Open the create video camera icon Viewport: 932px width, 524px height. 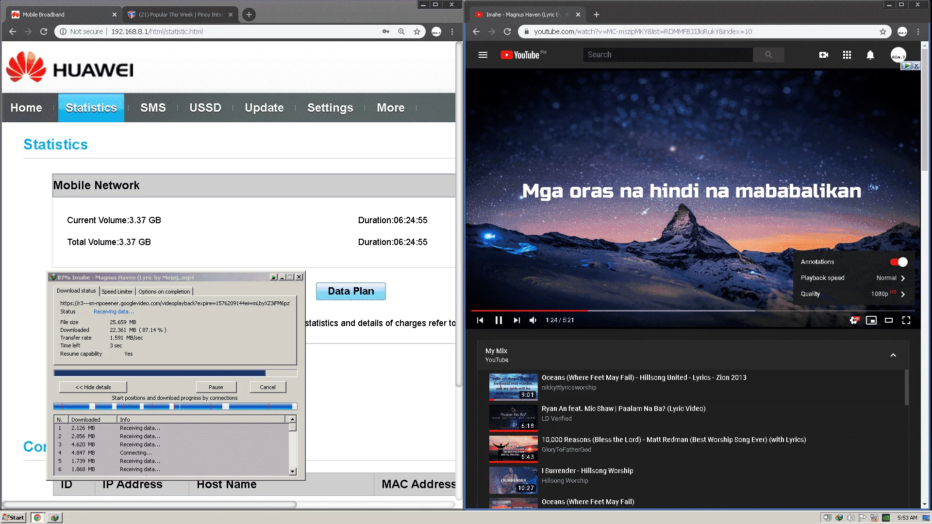[x=824, y=55]
